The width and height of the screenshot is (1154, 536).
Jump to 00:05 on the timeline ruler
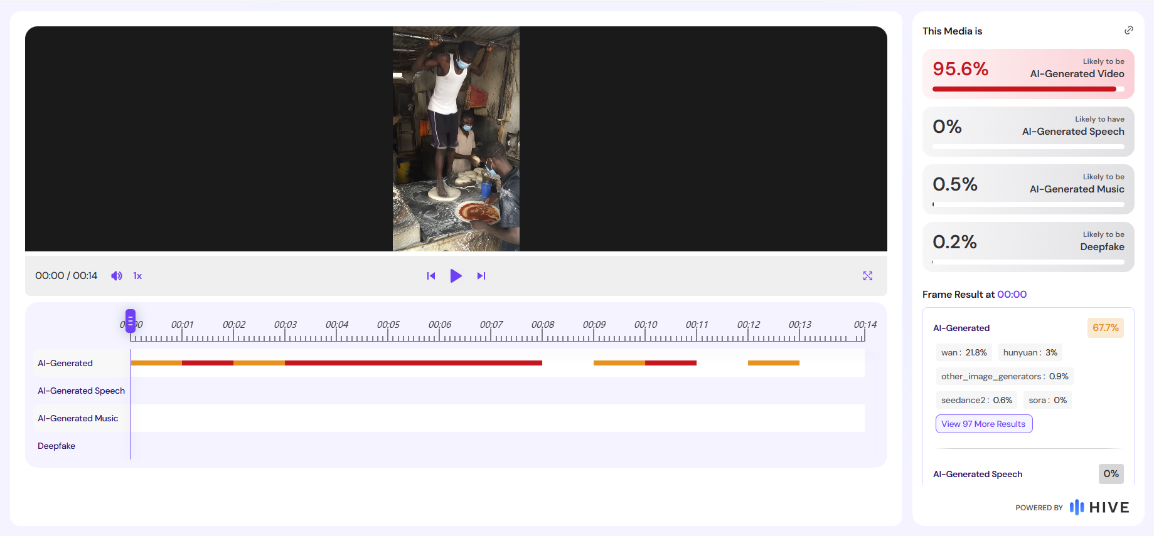click(388, 325)
